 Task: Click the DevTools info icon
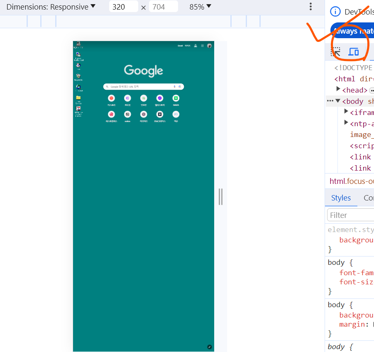(335, 12)
